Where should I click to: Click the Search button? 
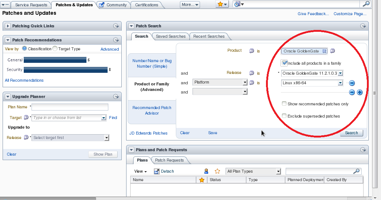(x=351, y=133)
